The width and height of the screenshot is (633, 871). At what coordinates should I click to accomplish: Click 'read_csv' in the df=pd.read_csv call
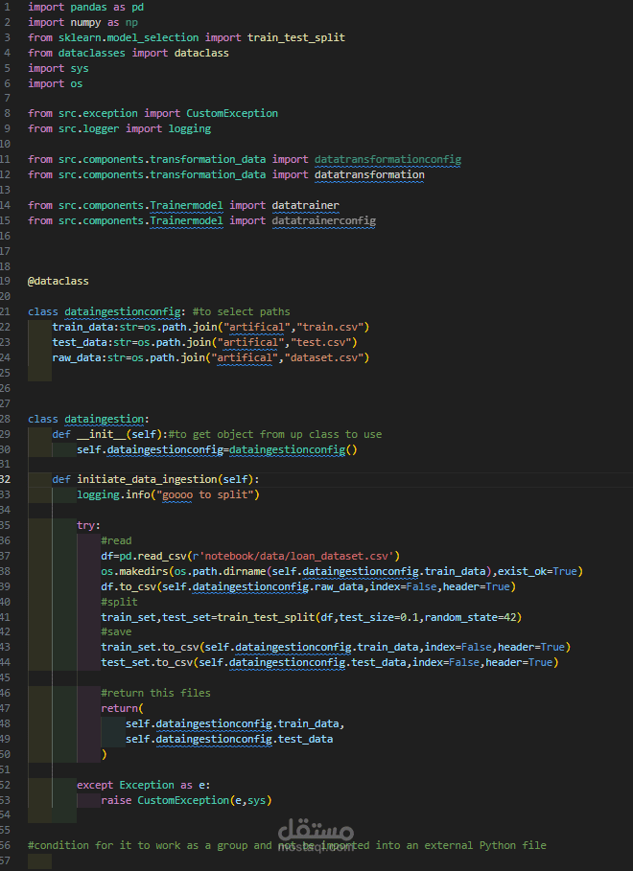coord(162,556)
